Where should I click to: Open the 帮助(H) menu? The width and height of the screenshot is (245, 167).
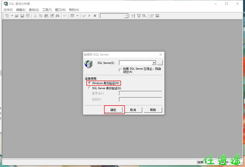coord(74,10)
